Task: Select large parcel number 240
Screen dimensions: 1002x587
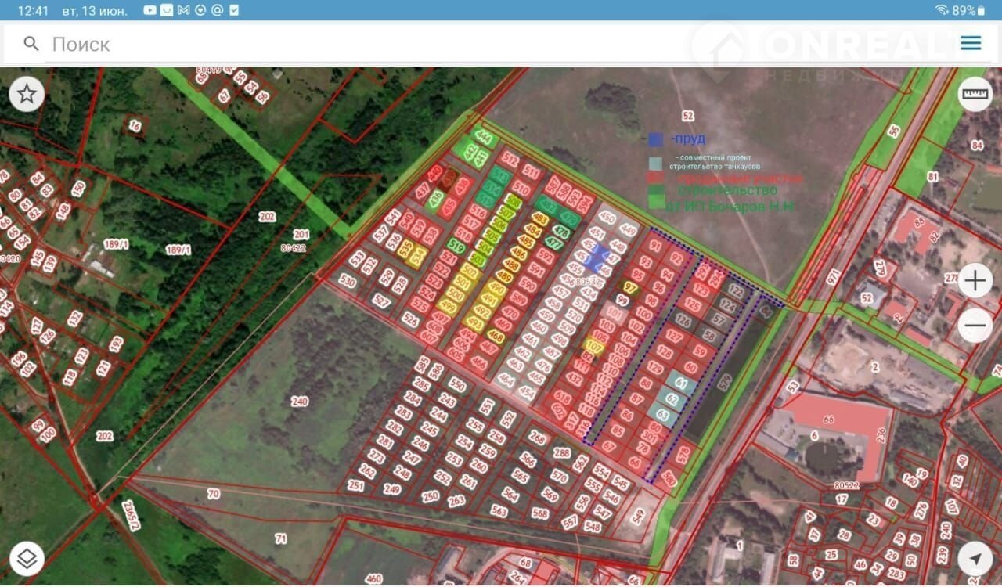Action: coord(299,402)
